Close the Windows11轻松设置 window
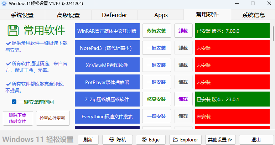Screen dimensions: 275x145 coord(269,3)
